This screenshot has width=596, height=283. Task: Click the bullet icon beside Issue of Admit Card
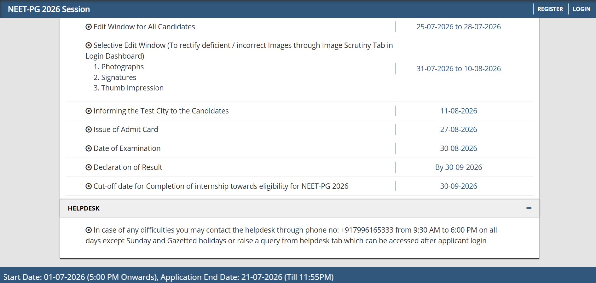[89, 130]
